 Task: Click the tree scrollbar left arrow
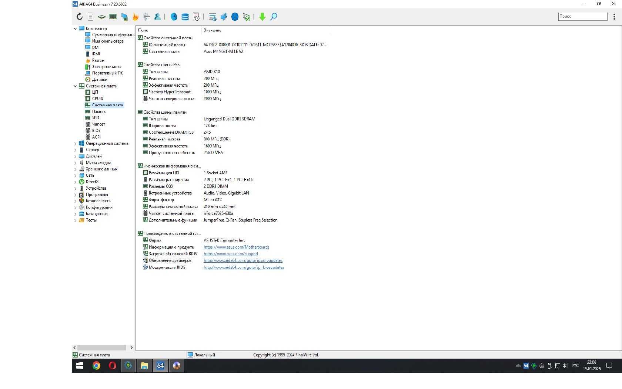tap(74, 348)
